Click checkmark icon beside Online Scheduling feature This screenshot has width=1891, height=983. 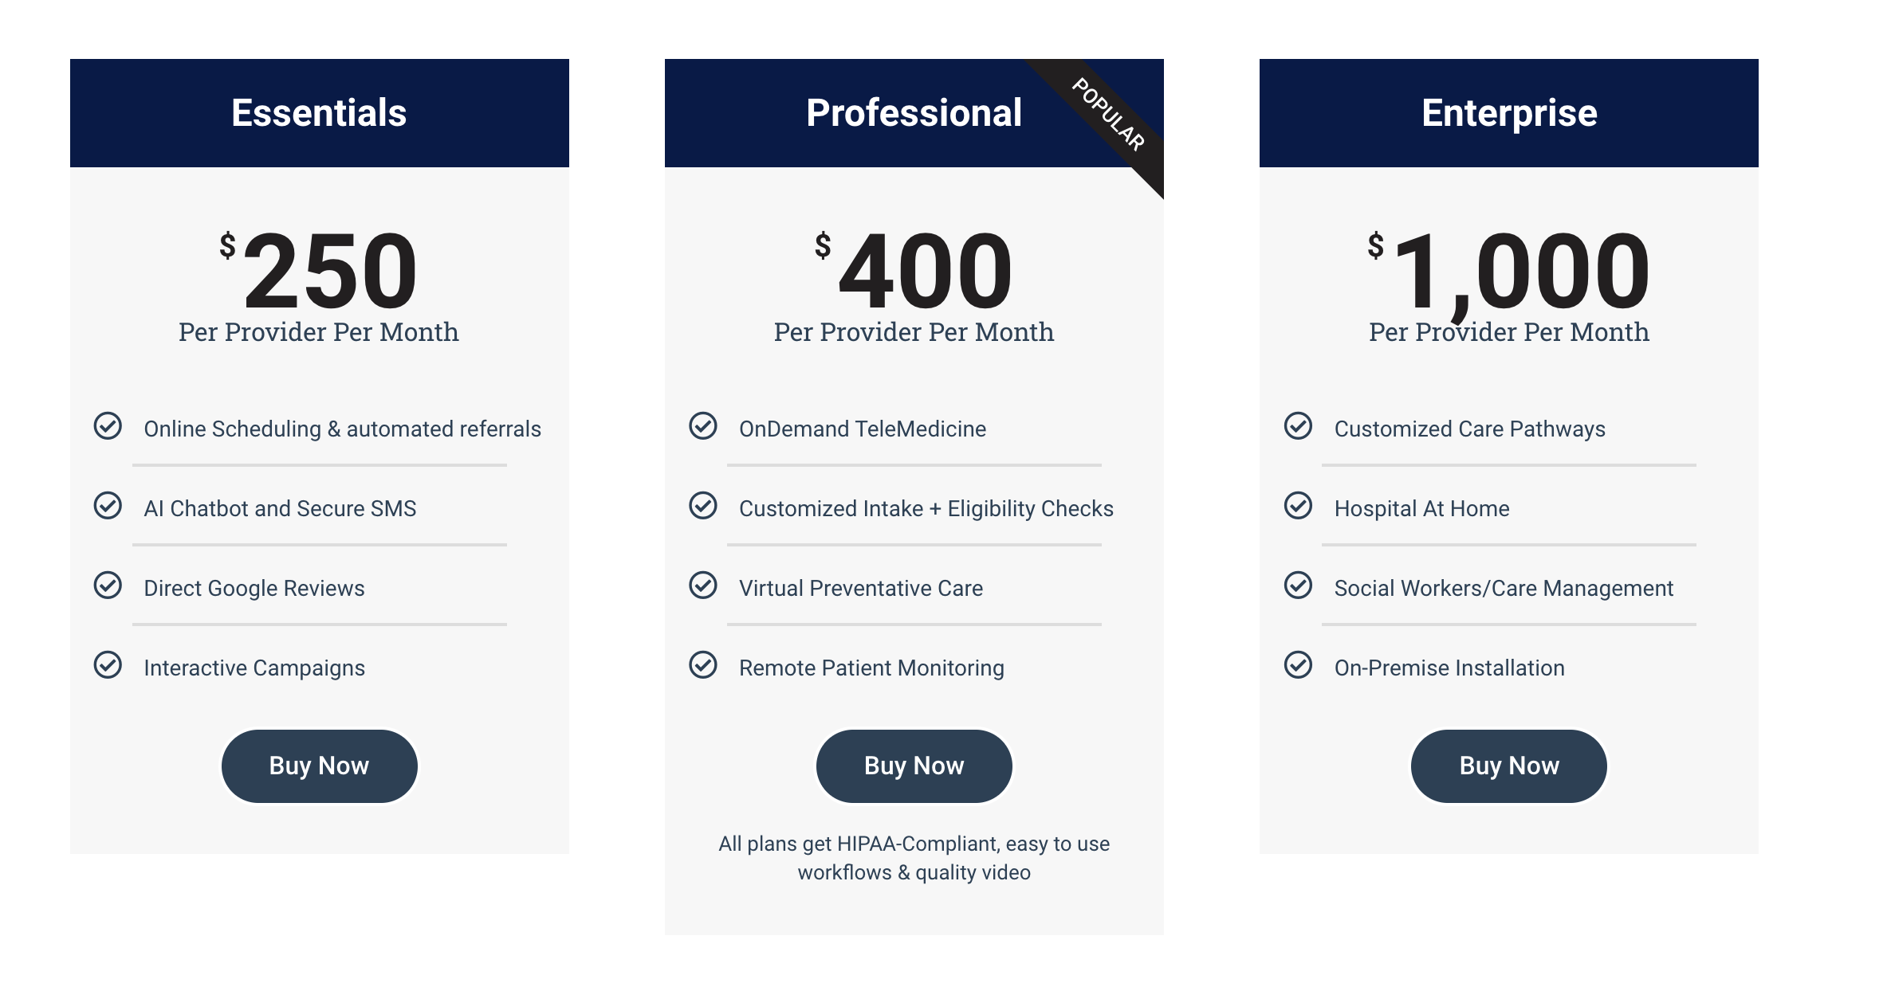click(x=108, y=426)
